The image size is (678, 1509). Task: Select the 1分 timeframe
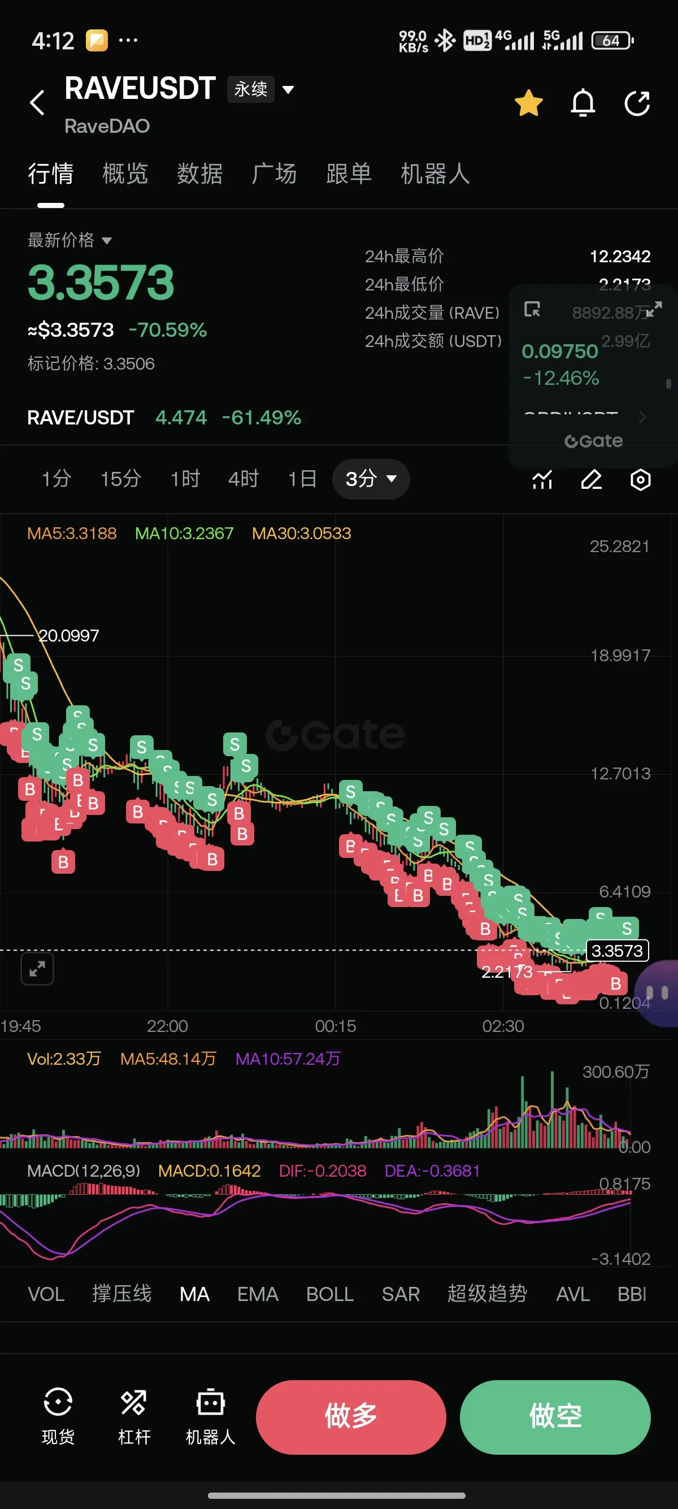[57, 479]
